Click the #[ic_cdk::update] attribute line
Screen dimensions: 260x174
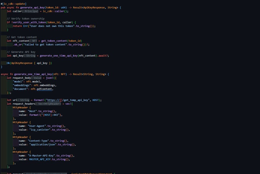pyautogui.click(x=14, y=4)
